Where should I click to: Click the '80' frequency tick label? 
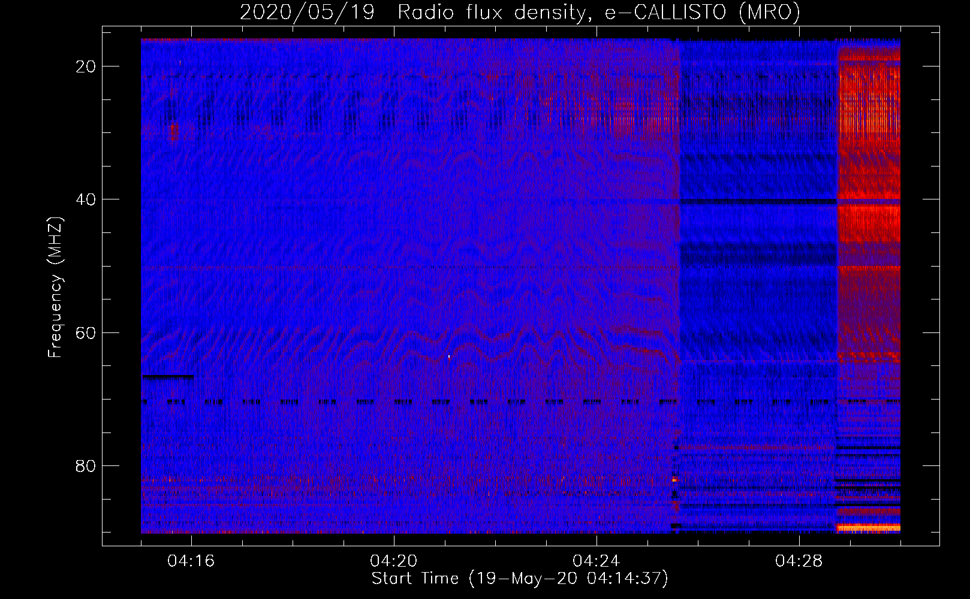point(86,465)
